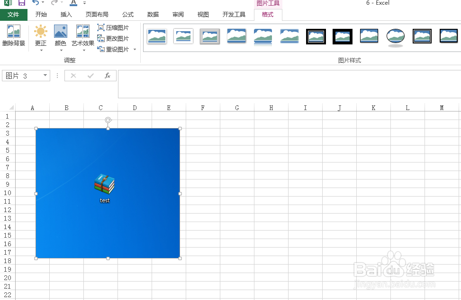Image resolution: width=461 pixels, height=300 pixels.
Task: Click the picture's right-middle resize handle
Action: (x=180, y=194)
